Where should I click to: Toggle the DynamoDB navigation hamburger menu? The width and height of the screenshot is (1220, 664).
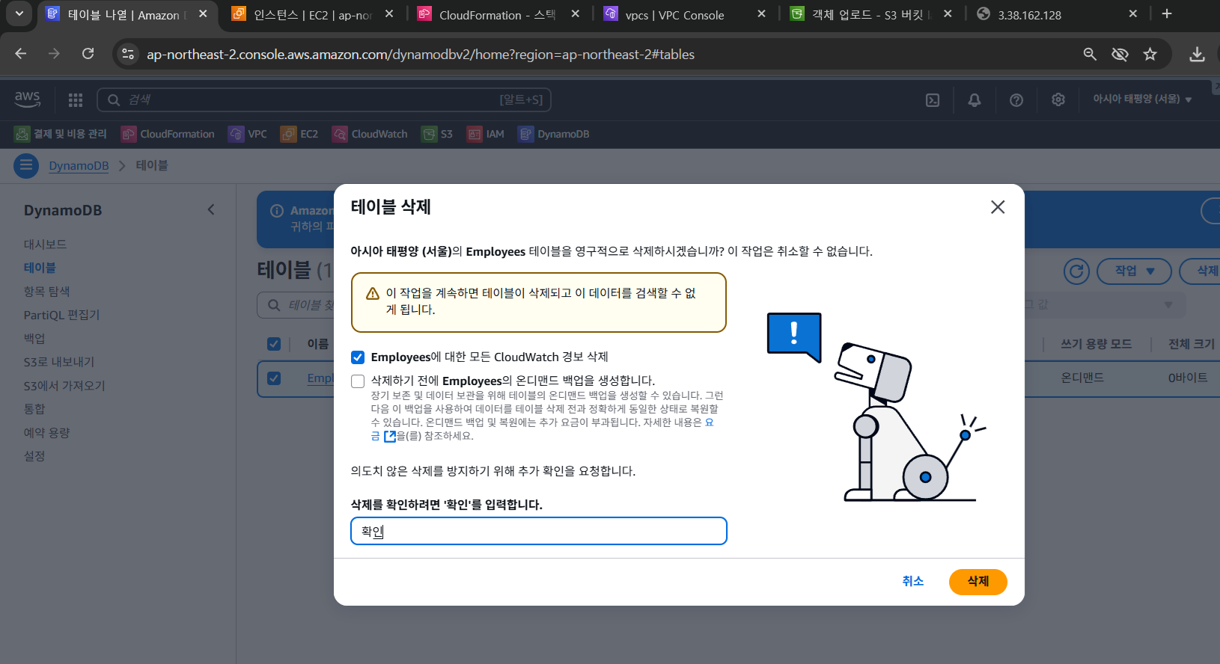tap(26, 165)
